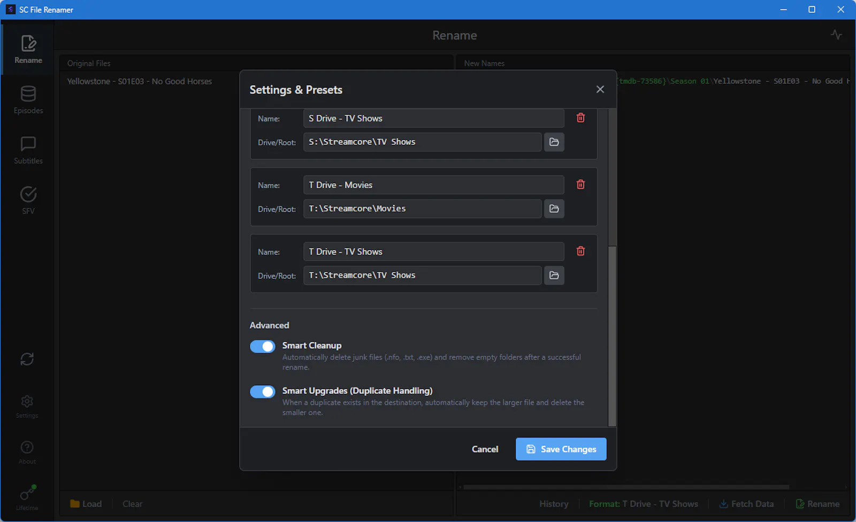Click the settings dialog vertical scrollbar
856x522 pixels.
613,336
